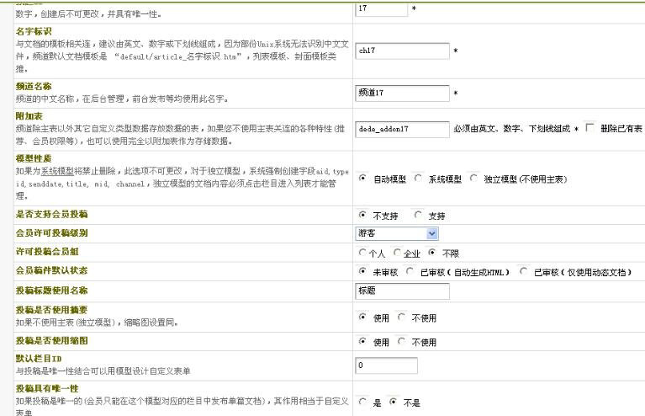Select 已审核（自动生成HTML）radio option
The height and width of the screenshot is (416, 645).
pyautogui.click(x=409, y=272)
